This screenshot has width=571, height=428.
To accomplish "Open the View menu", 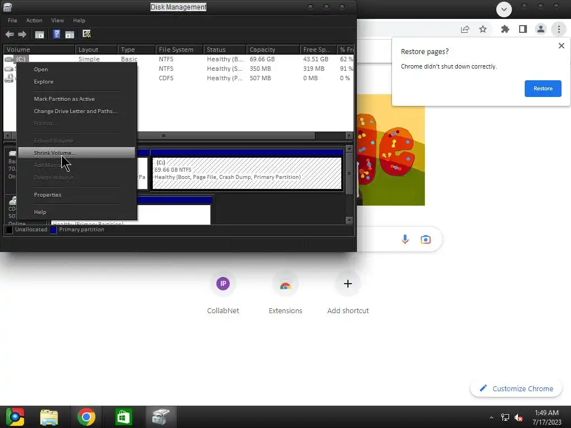I will click(57, 21).
